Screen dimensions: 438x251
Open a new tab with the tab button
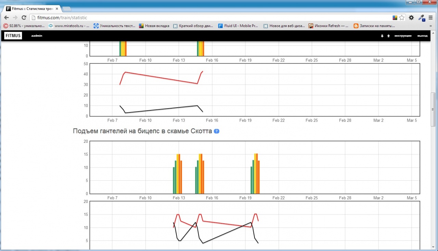(x=67, y=9)
